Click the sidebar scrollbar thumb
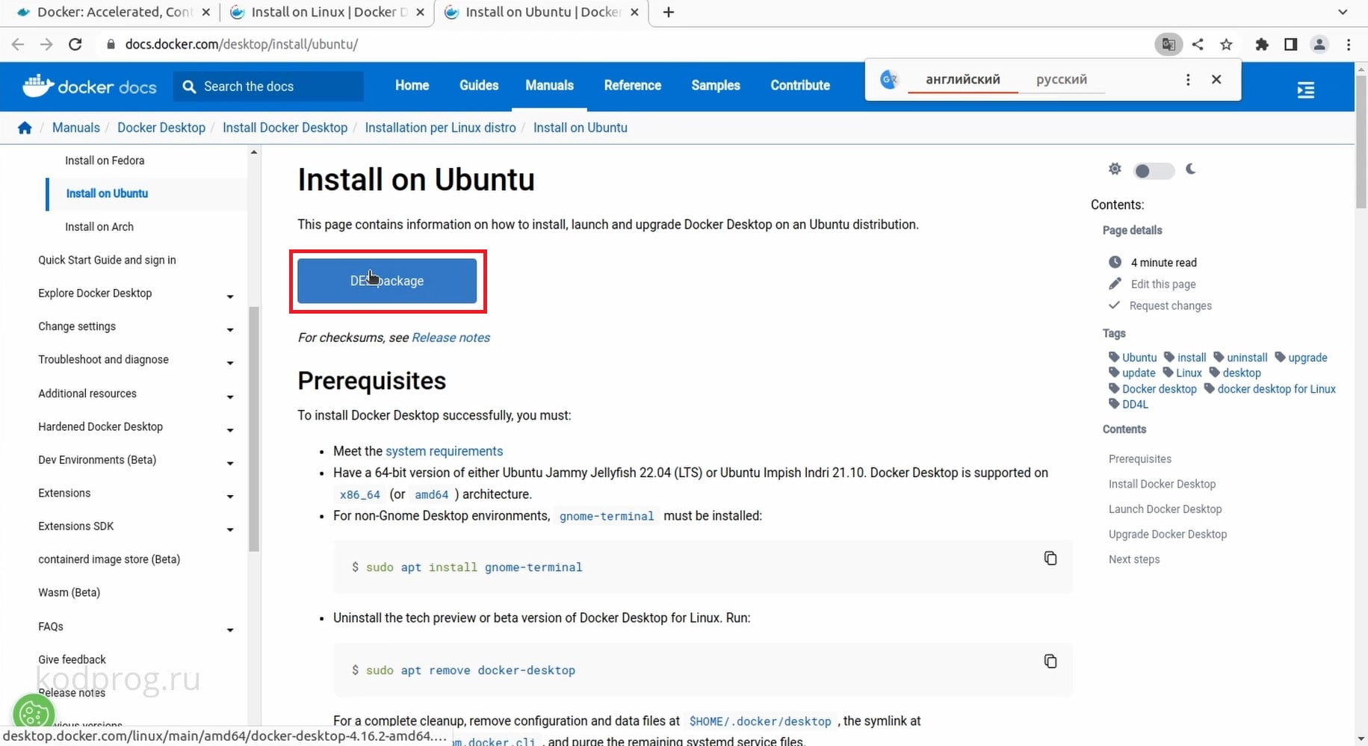The height and width of the screenshot is (746, 1368). [x=254, y=429]
